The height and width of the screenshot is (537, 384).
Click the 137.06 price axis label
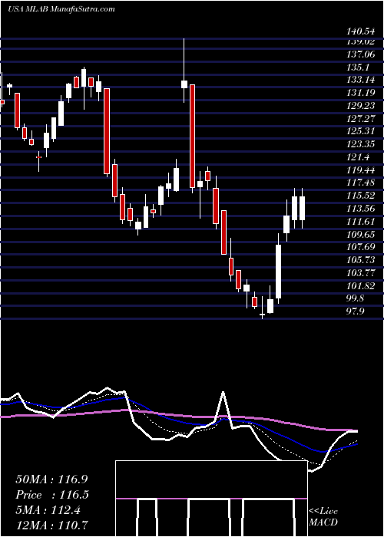coord(360,54)
